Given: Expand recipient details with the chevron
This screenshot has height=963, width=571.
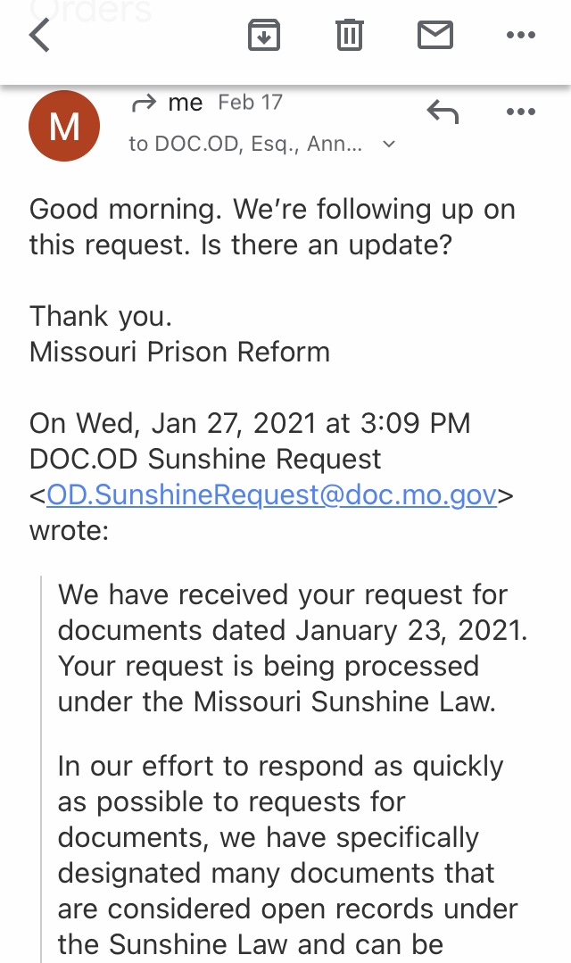Looking at the screenshot, I should tap(389, 144).
